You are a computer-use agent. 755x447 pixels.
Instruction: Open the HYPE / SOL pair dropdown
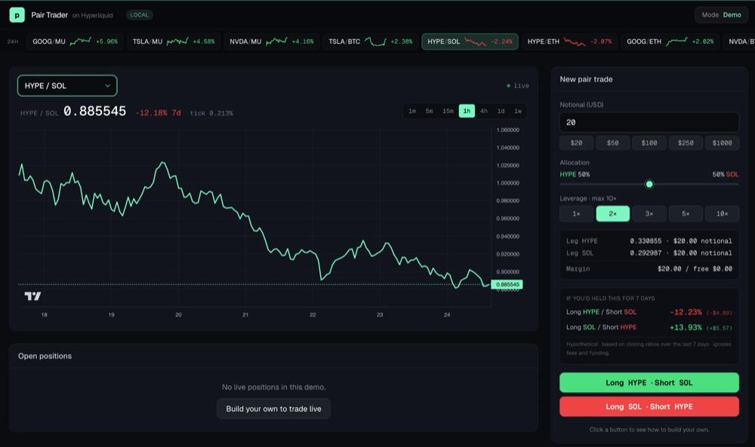click(x=67, y=85)
